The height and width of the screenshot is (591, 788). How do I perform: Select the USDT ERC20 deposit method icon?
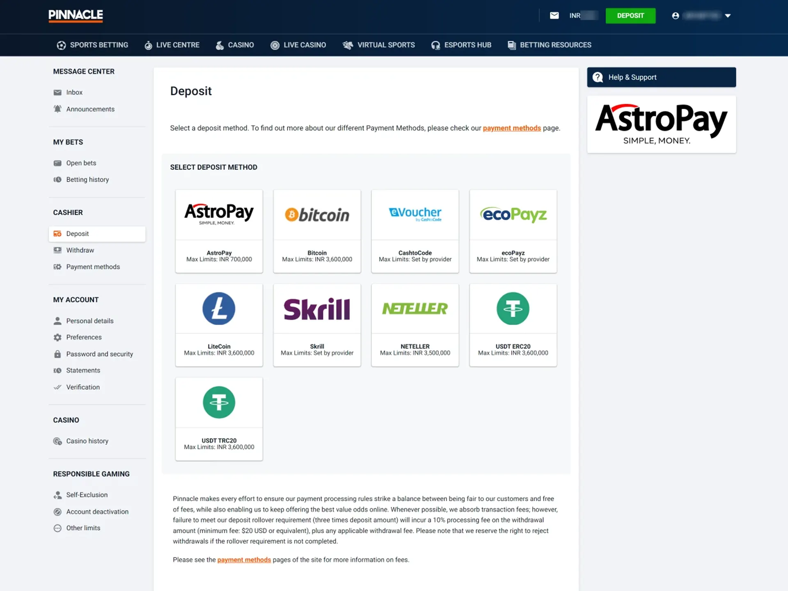click(x=513, y=309)
